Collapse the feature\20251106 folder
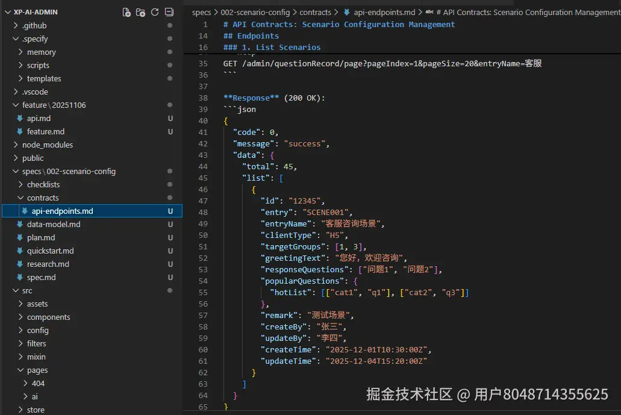The image size is (621, 415). (x=16, y=105)
